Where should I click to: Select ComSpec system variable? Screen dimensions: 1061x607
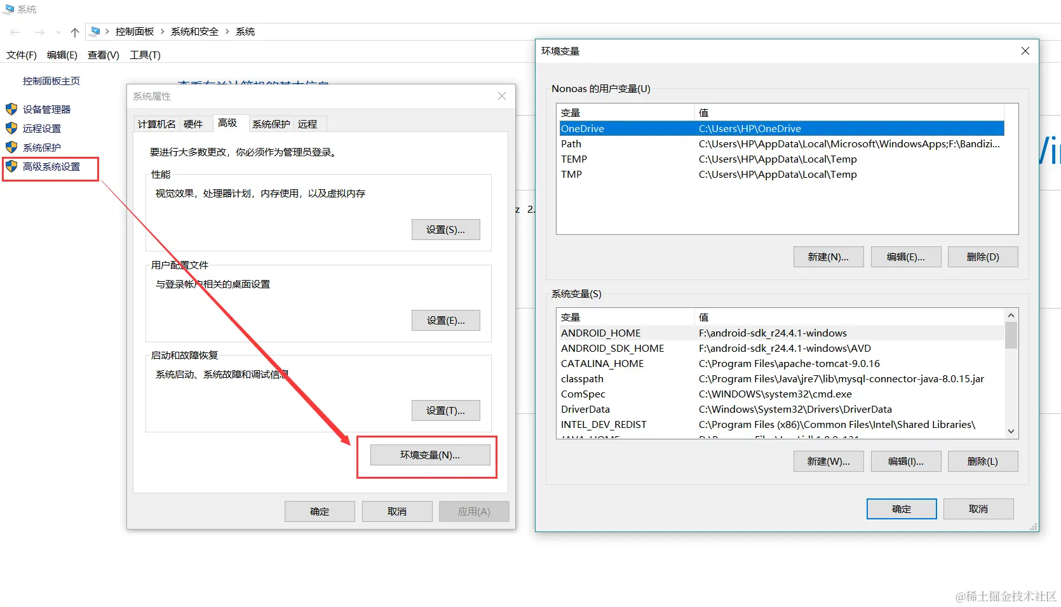click(x=781, y=394)
